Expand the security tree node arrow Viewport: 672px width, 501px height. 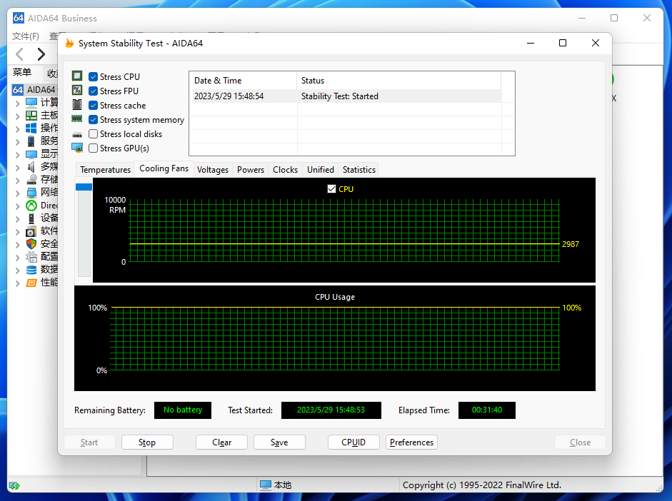17,245
